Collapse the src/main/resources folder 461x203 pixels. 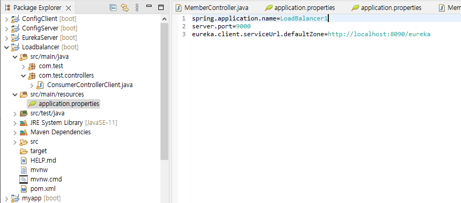[15, 94]
